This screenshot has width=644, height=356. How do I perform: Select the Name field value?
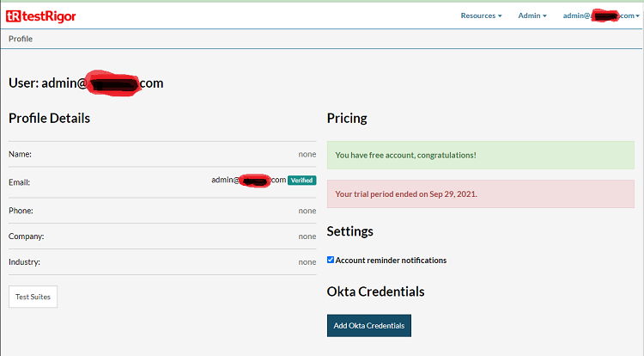point(307,155)
